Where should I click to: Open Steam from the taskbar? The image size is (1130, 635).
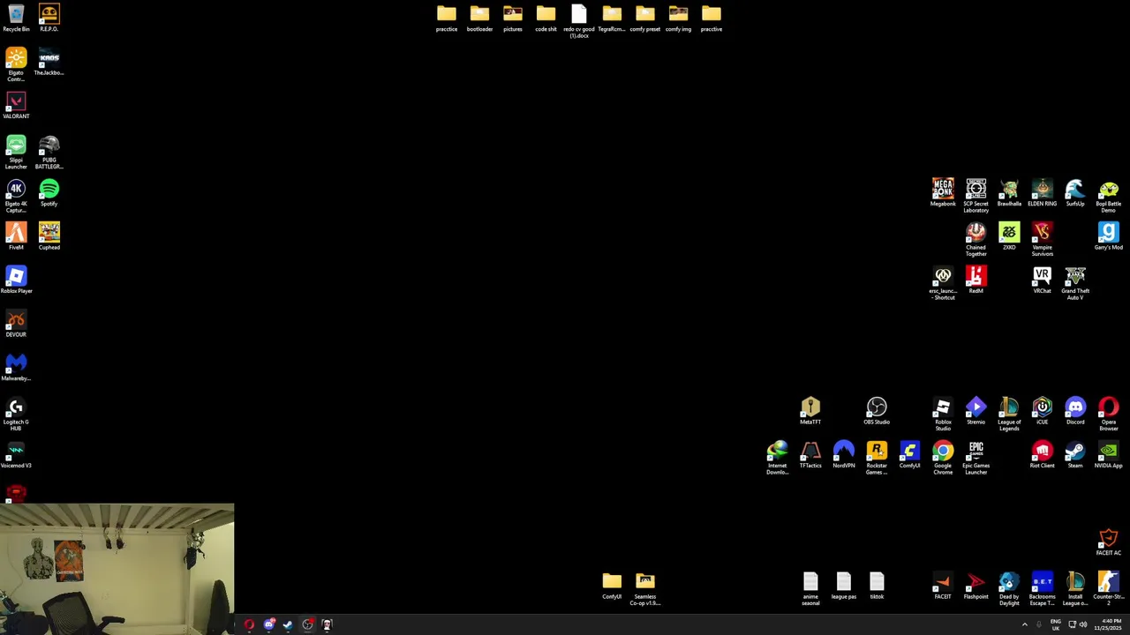pos(288,624)
